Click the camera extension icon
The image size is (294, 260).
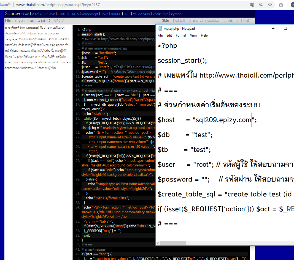[281, 5]
